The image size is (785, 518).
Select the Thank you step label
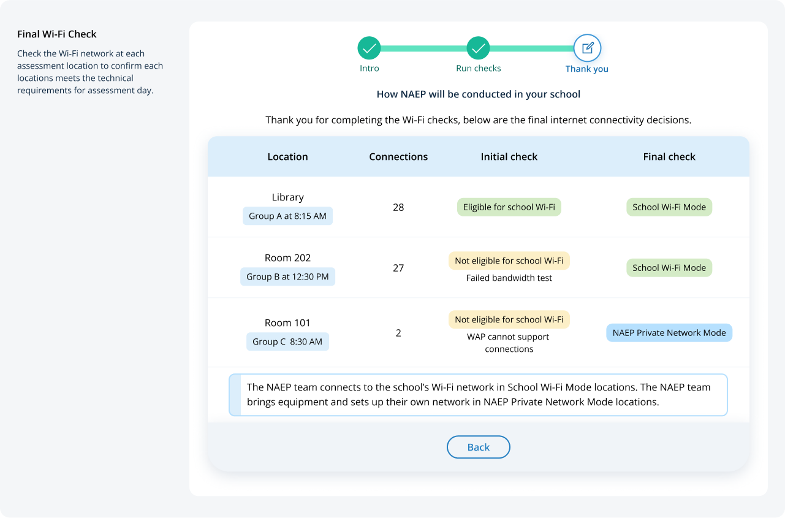point(586,69)
